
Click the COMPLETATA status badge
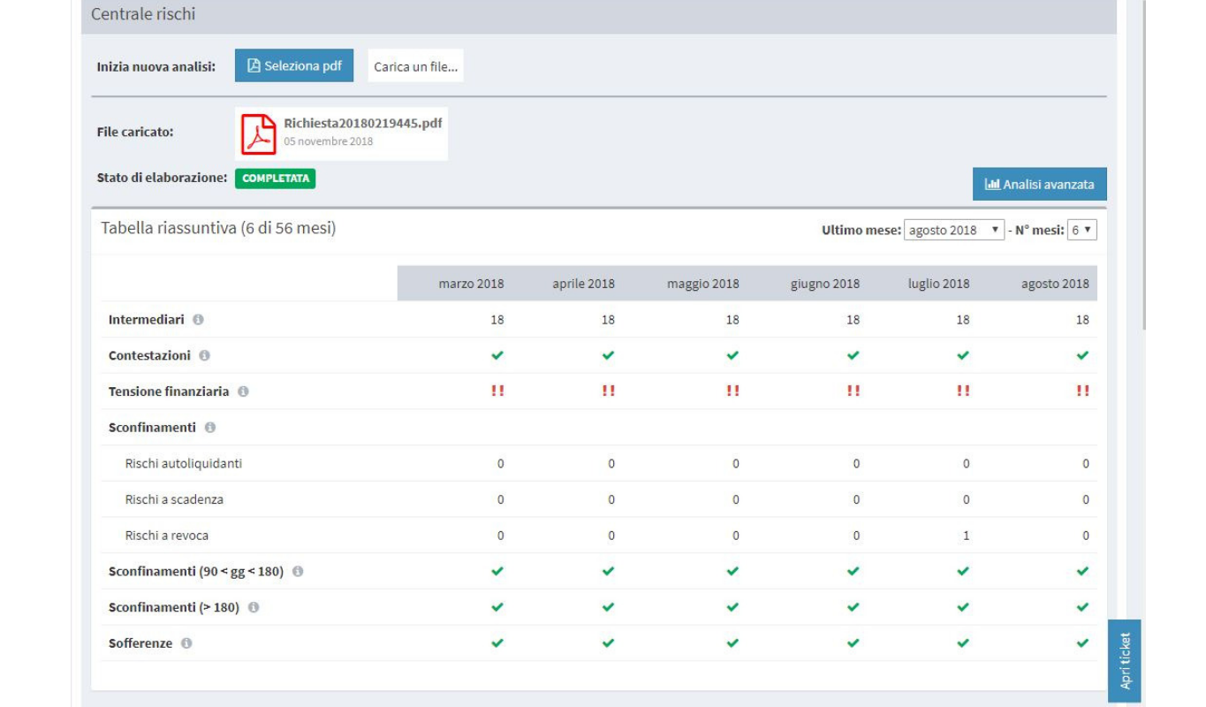point(275,179)
